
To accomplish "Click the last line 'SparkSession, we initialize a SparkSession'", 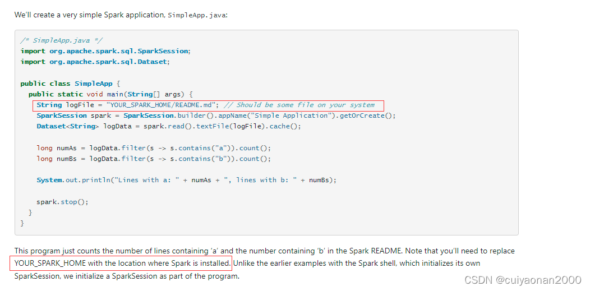I will click(127, 276).
